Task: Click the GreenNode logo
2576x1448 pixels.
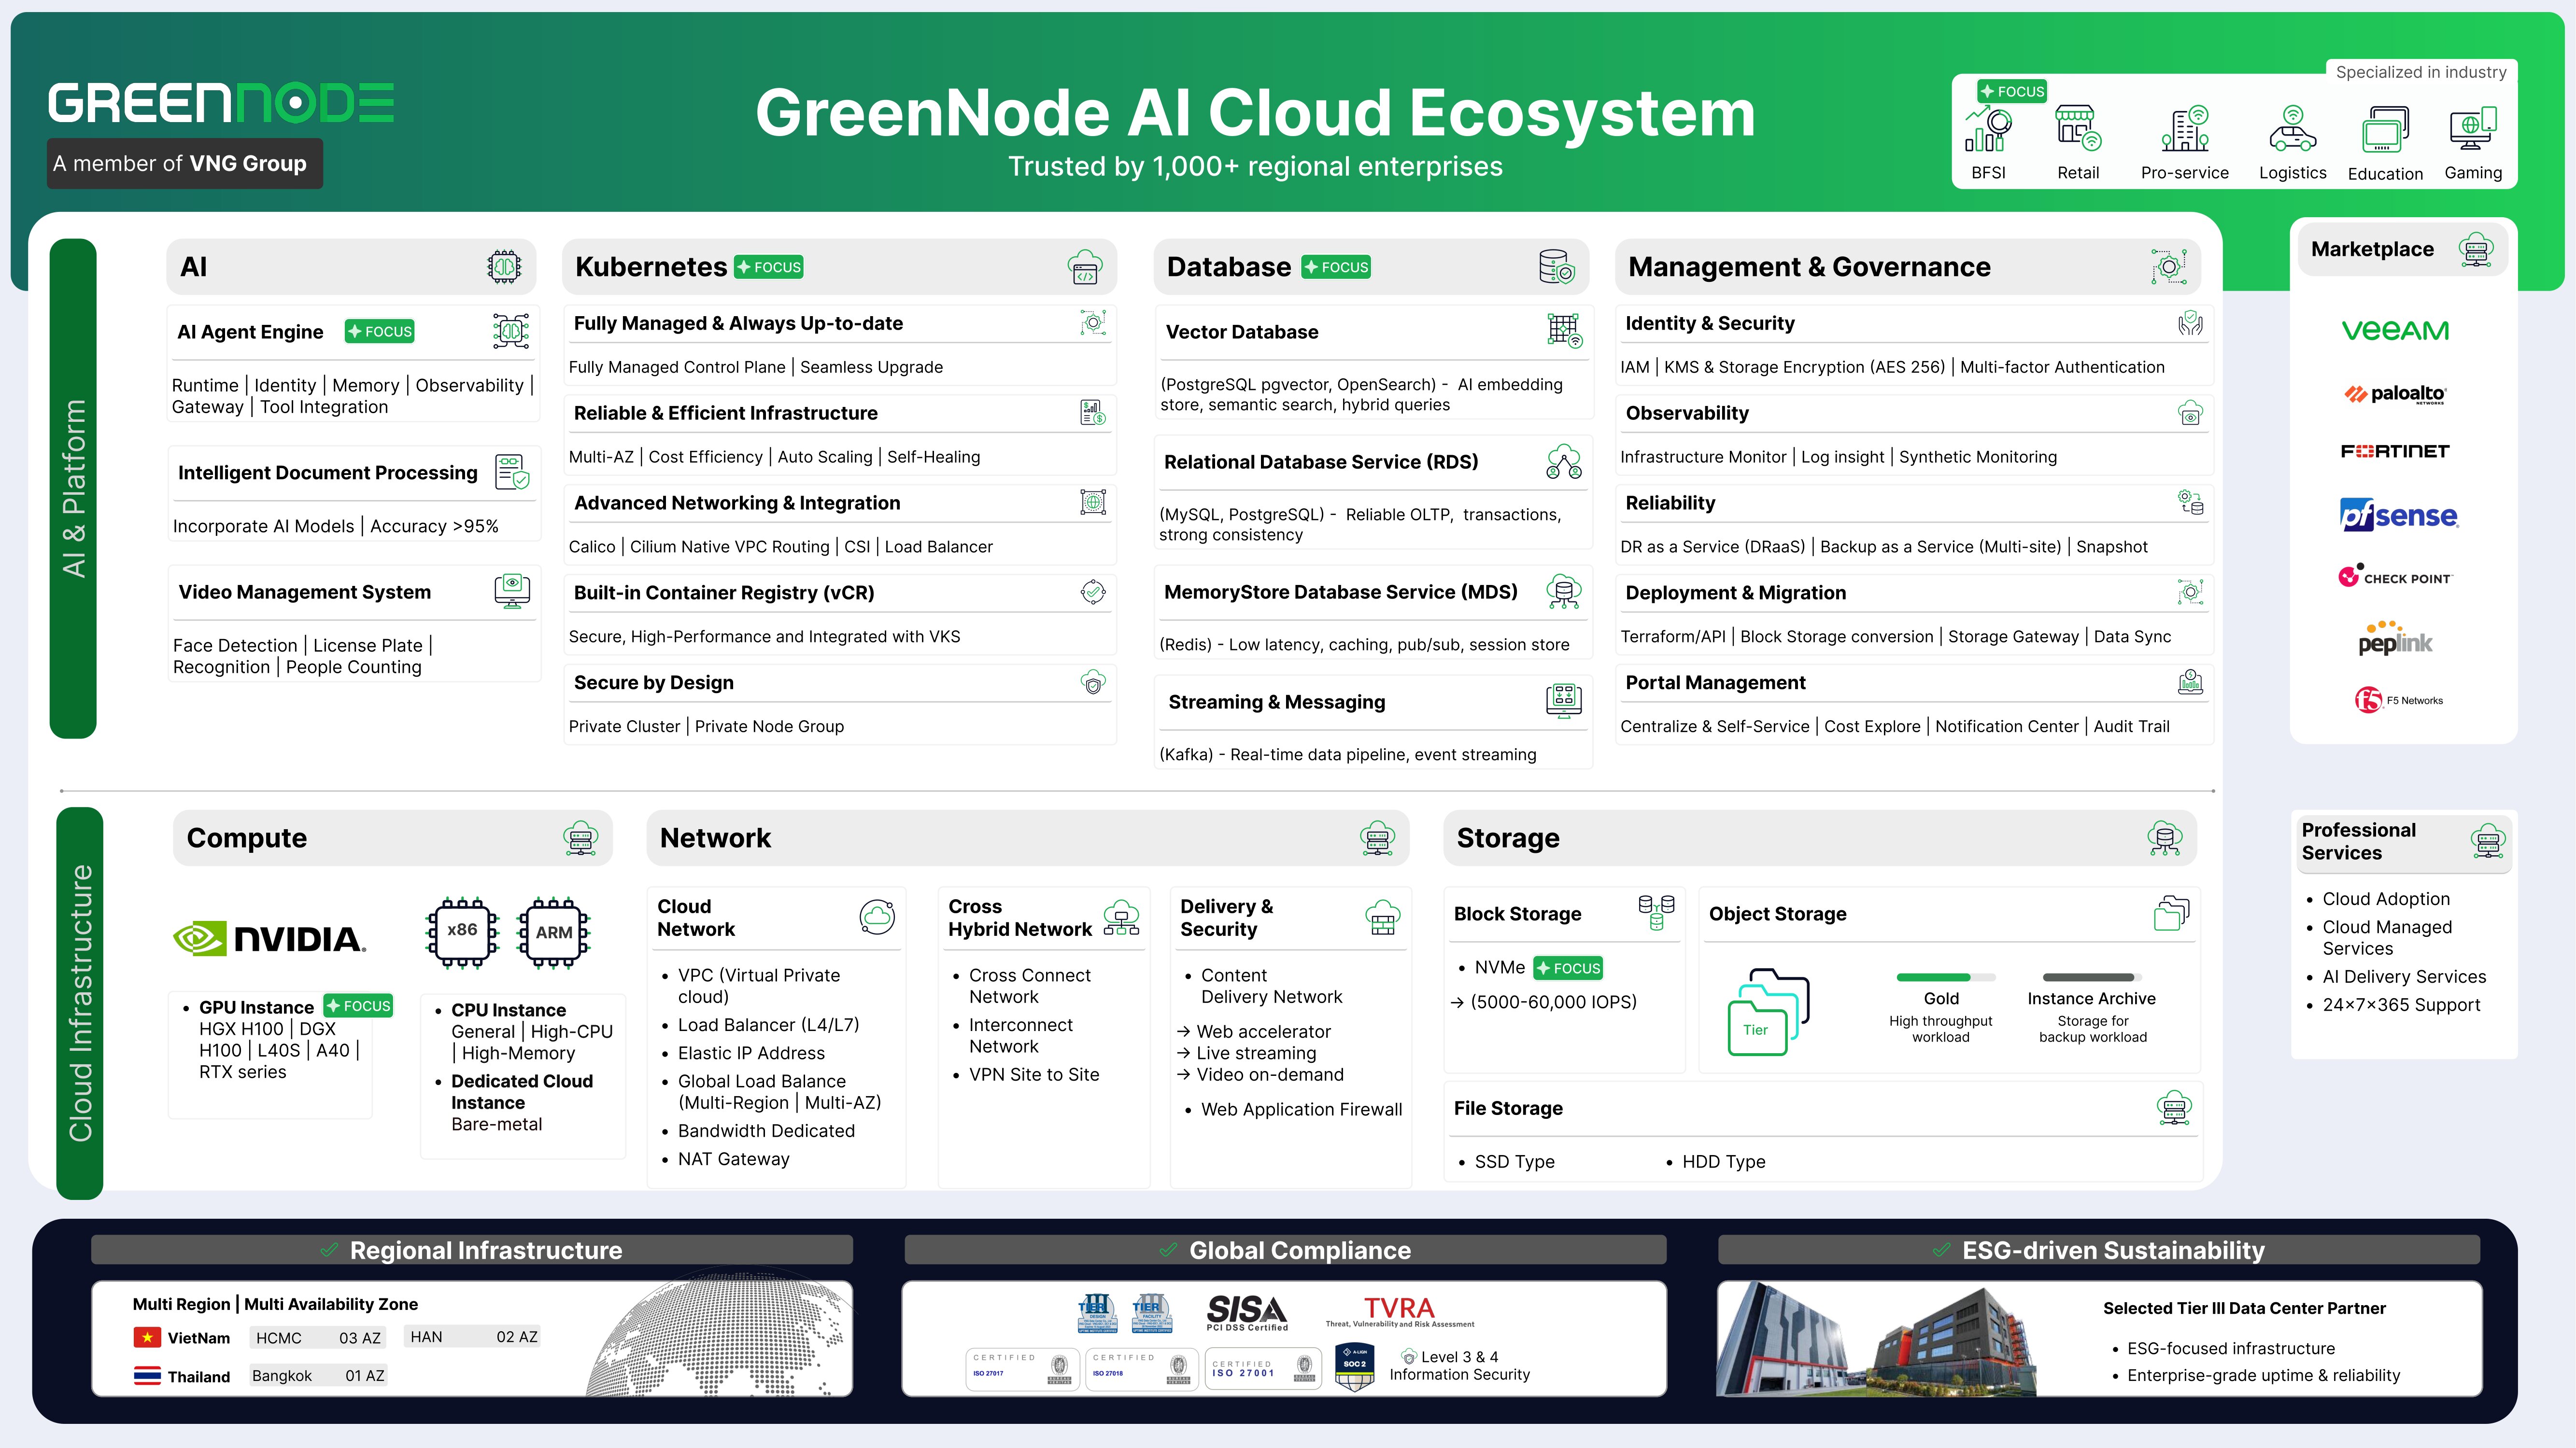Action: coord(221,103)
